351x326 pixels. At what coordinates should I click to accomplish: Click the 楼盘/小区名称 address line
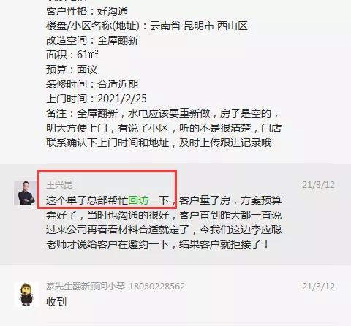point(147,26)
